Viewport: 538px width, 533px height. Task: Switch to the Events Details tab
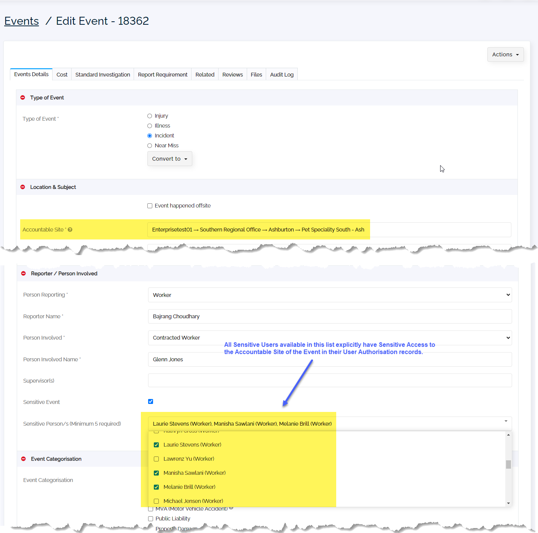[31, 75]
